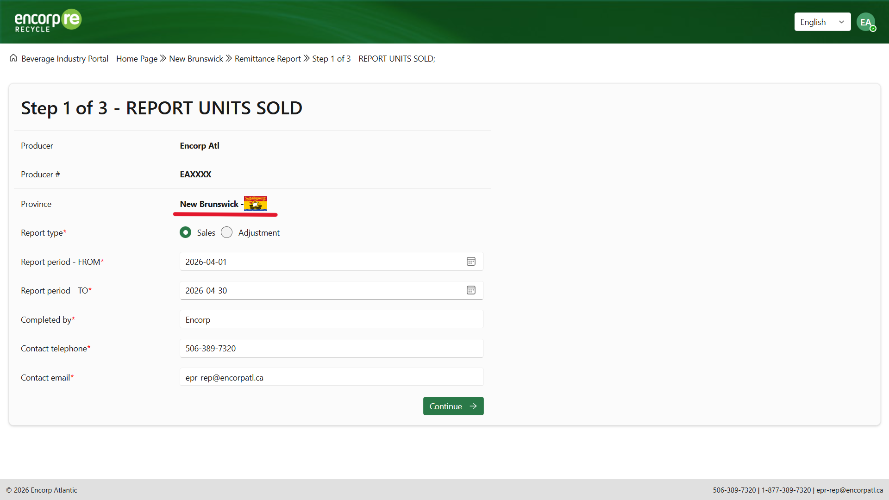Click Step 1 of 3 breadcrumb
Viewport: 889px width, 500px height.
373,59
